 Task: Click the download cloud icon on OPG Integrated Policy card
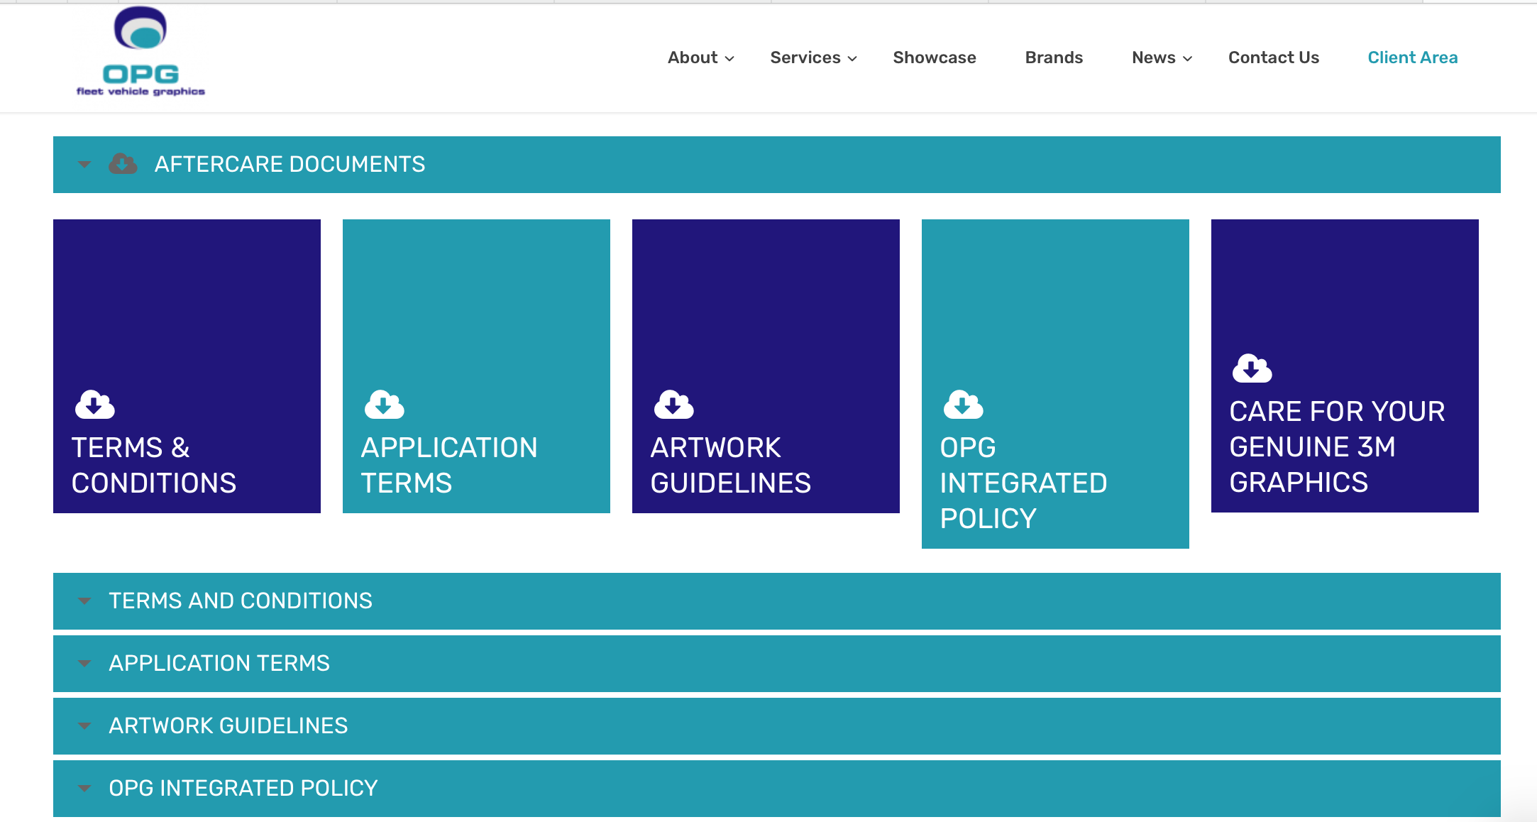pos(964,404)
